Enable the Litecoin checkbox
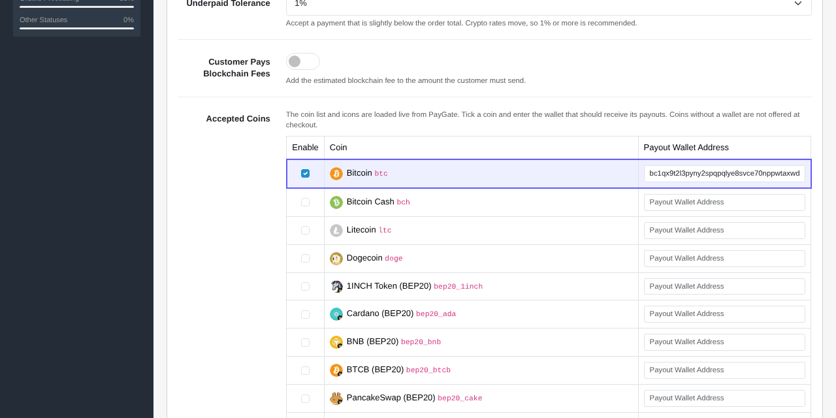Viewport: 836px width, 418px height. pyautogui.click(x=305, y=231)
